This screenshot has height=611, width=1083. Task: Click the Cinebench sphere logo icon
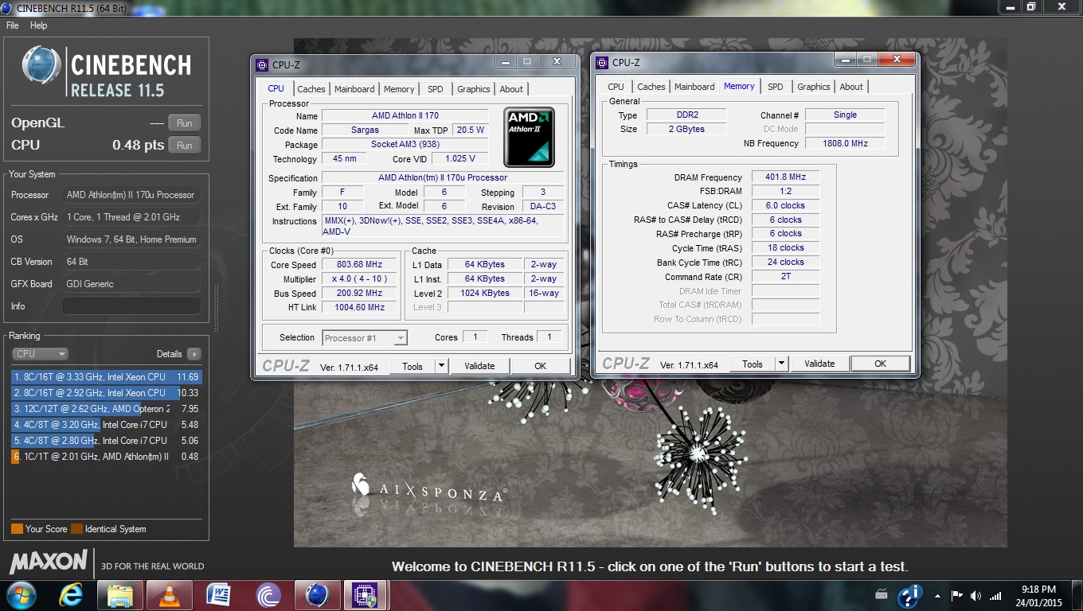click(41, 65)
